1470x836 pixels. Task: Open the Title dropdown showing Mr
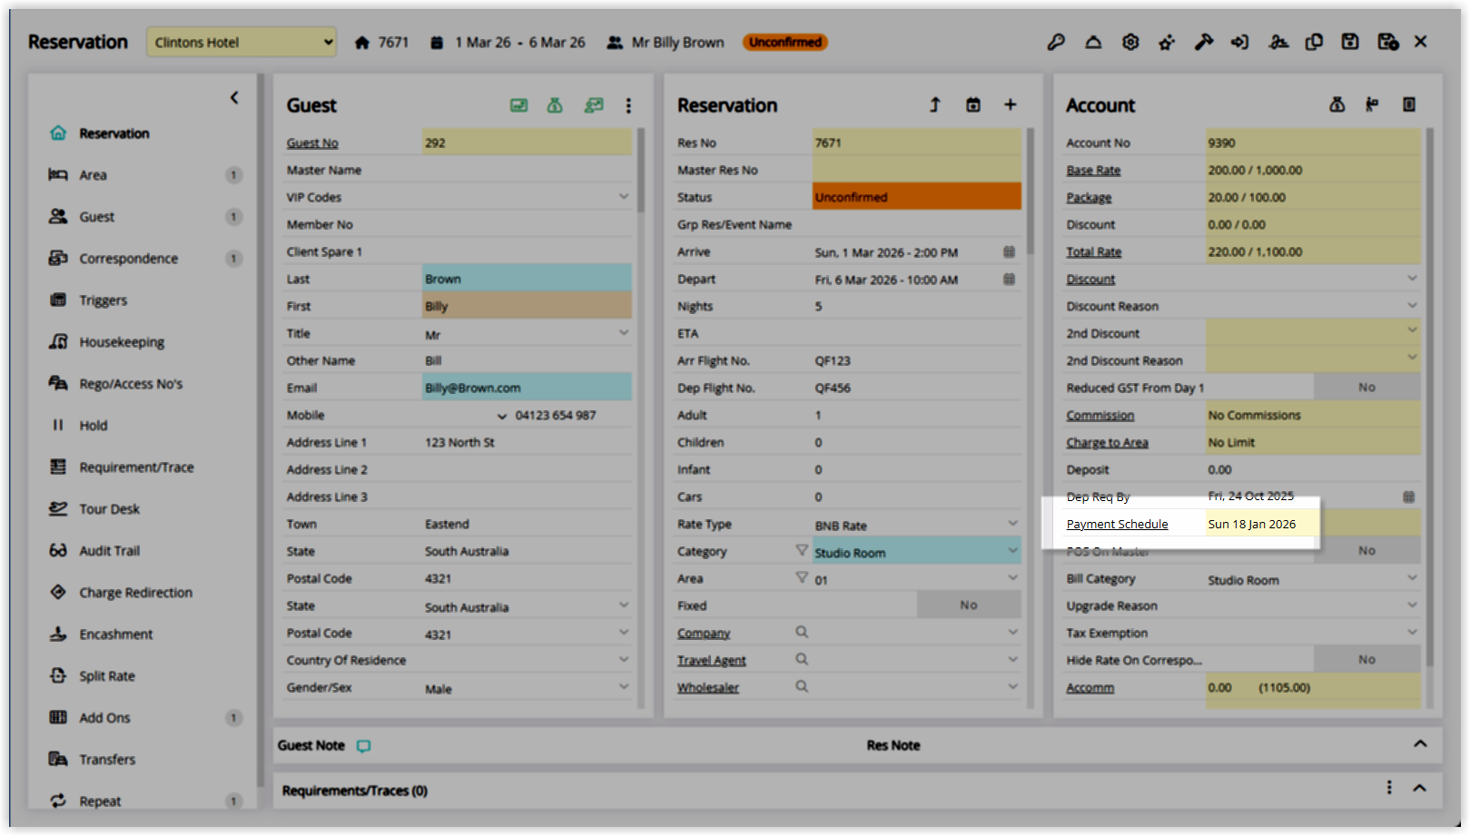point(624,332)
